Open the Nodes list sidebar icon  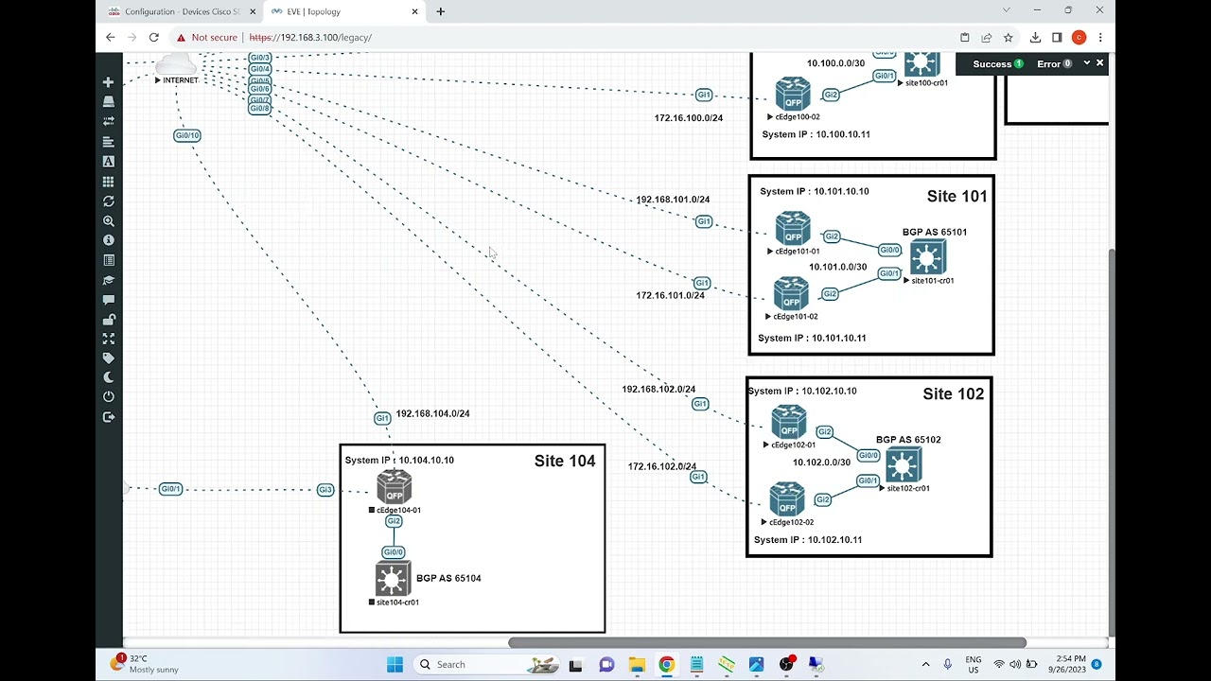[x=108, y=101]
